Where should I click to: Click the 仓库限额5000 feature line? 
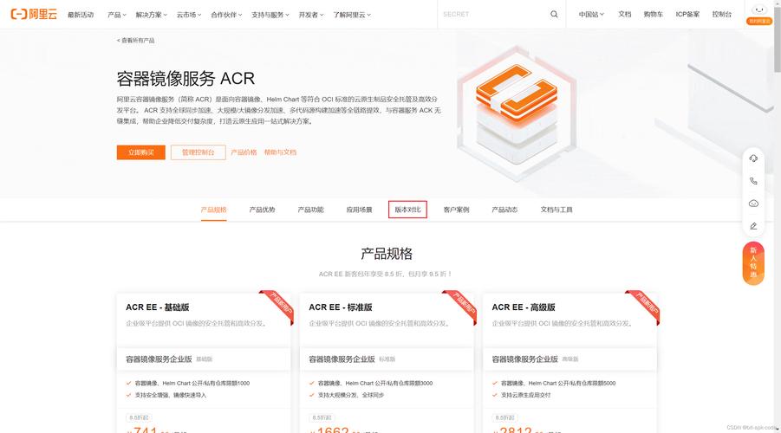558,384
